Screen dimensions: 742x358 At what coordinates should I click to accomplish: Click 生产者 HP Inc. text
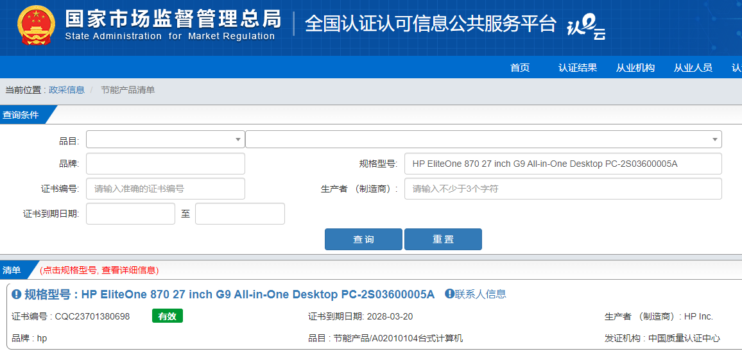[659, 316]
